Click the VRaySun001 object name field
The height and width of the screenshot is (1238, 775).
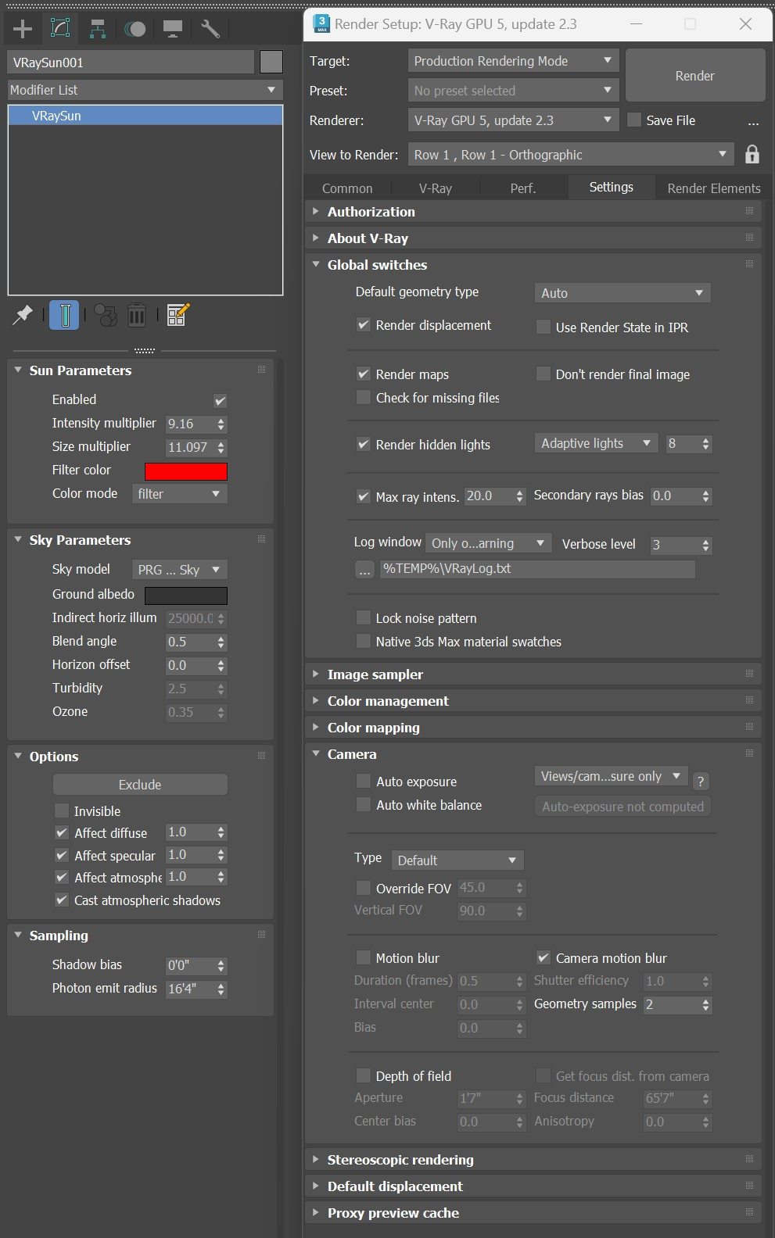131,63
